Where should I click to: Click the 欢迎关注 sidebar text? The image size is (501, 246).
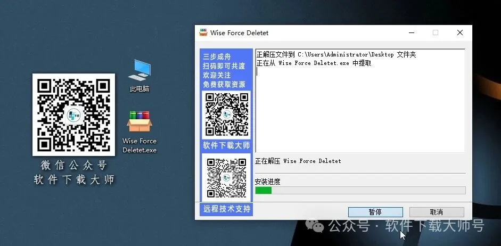pos(217,76)
